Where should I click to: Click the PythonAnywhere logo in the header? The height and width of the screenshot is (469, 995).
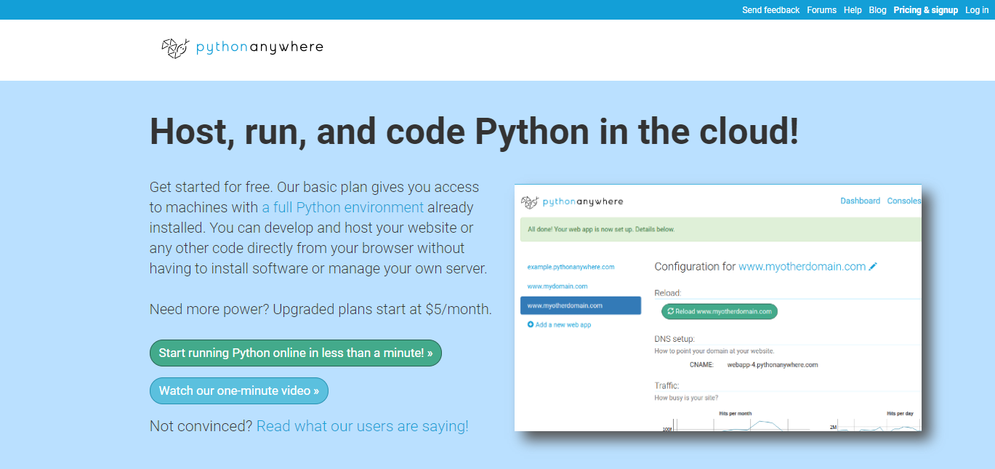click(242, 47)
